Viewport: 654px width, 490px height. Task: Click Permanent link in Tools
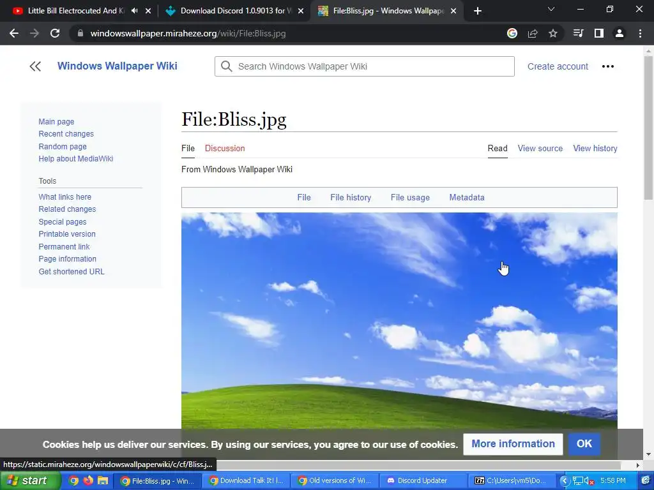[65, 247]
